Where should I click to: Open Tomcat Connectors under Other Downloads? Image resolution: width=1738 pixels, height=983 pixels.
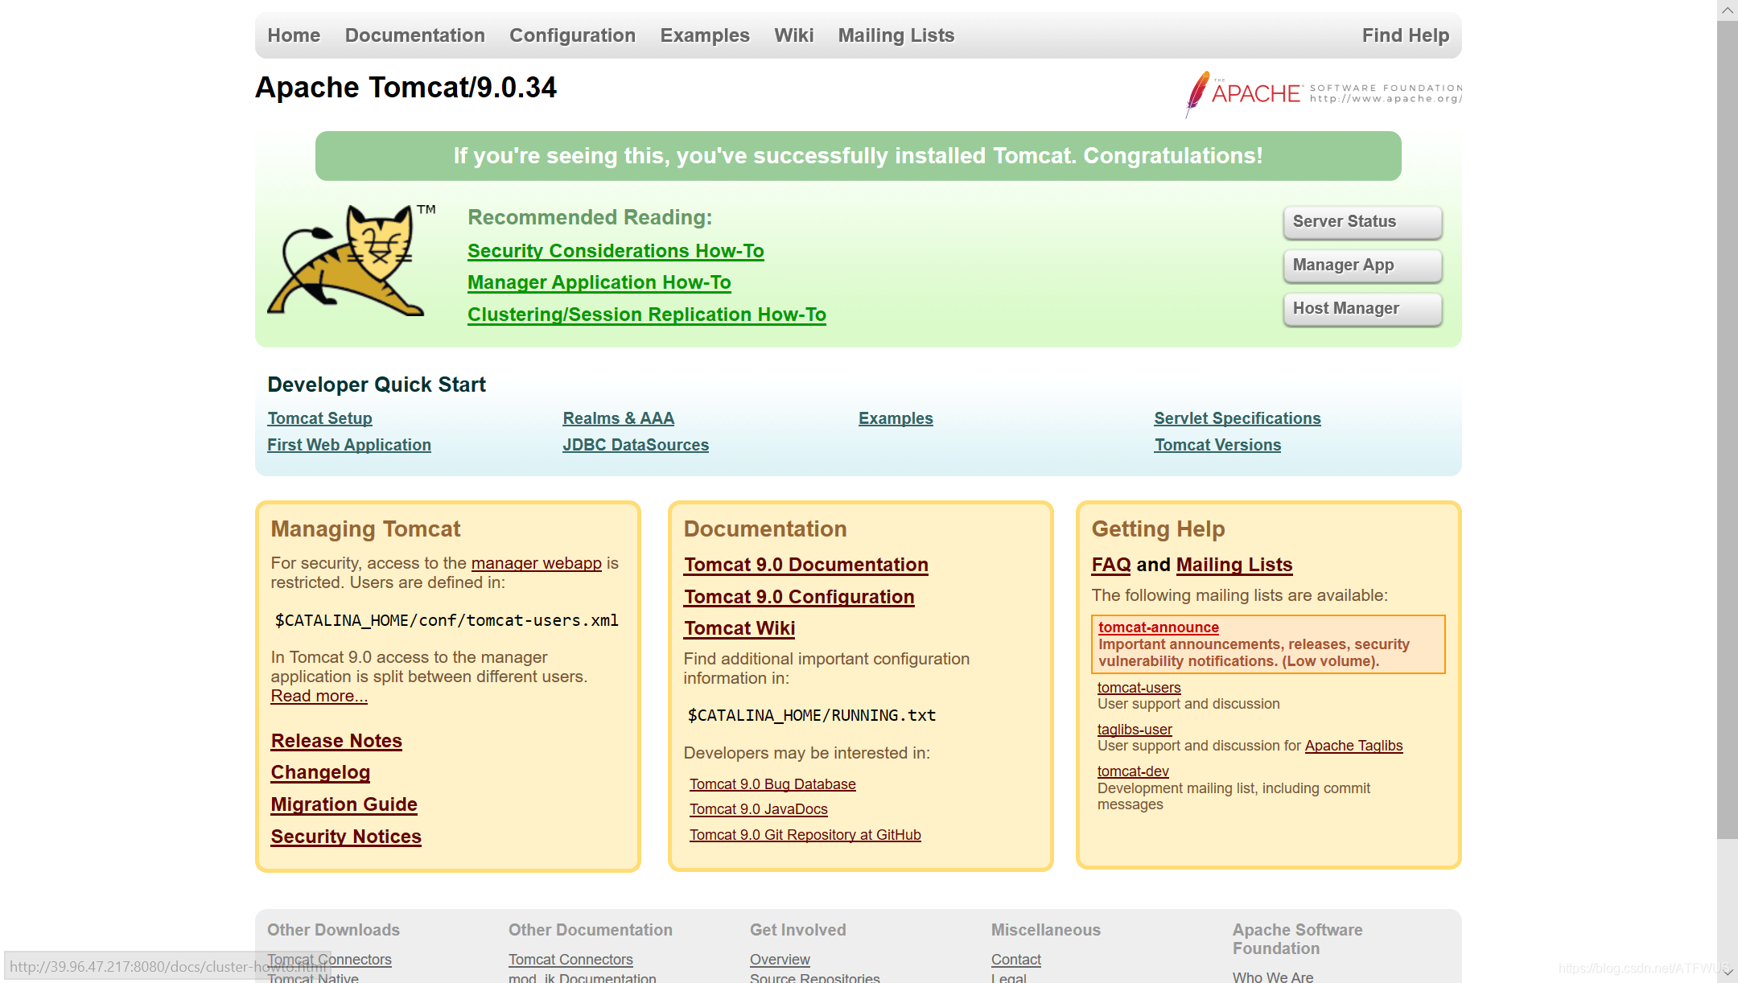point(329,960)
